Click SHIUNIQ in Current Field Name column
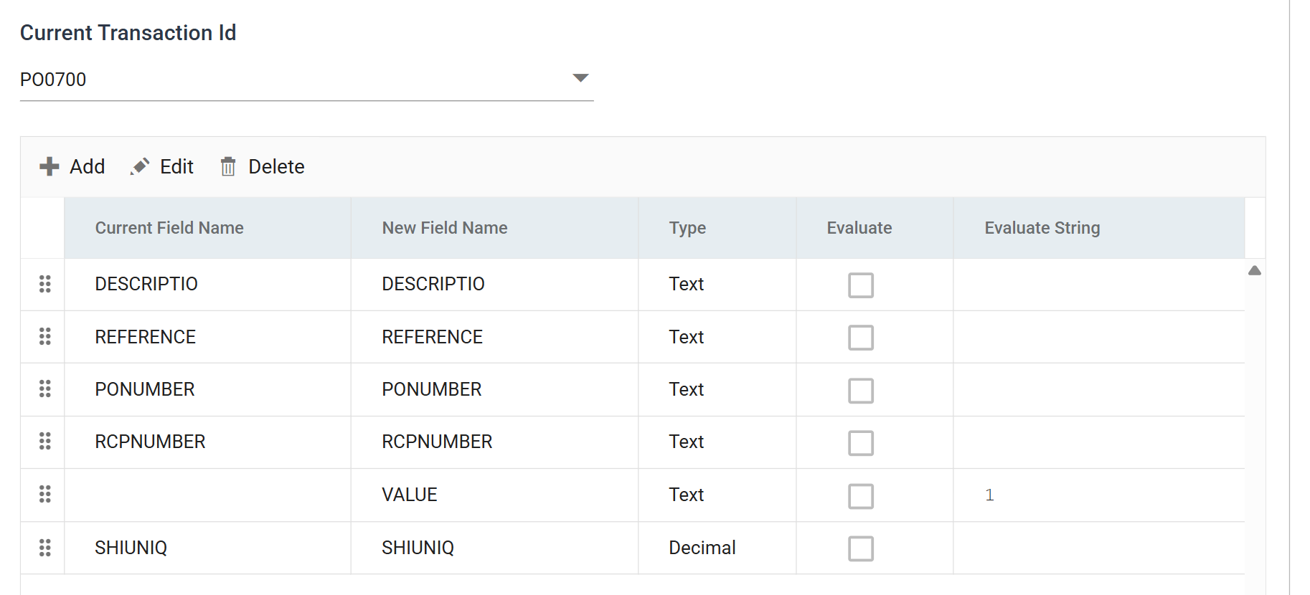 (131, 548)
